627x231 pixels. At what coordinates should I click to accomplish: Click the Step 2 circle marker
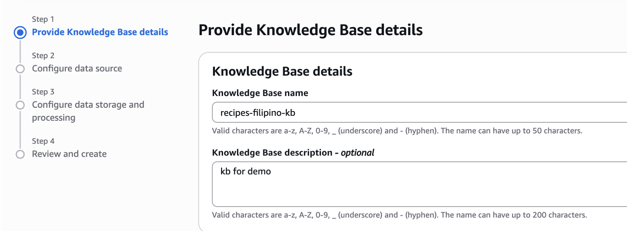[x=20, y=69]
